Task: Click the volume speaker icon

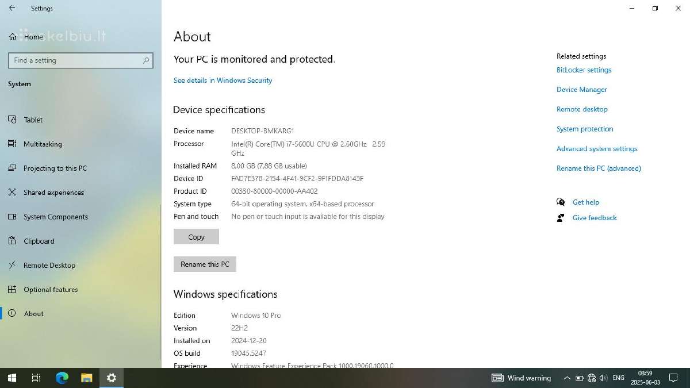Action: tap(603, 378)
